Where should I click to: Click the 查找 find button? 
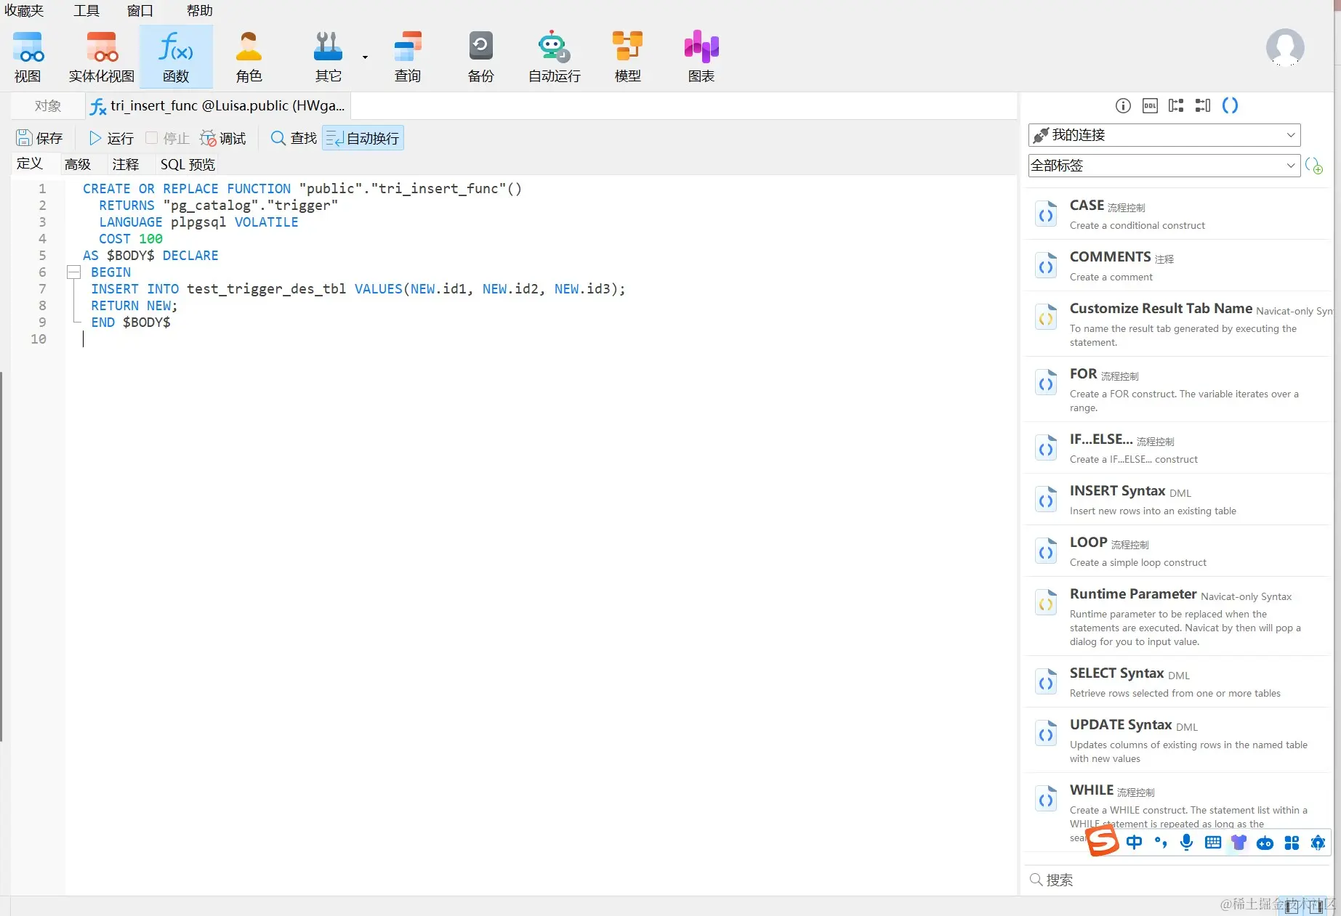pyautogui.click(x=294, y=138)
